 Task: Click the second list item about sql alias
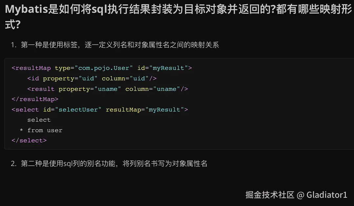tap(109, 163)
